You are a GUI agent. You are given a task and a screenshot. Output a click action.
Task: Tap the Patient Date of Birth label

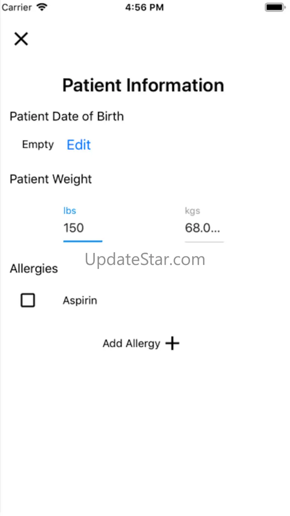click(x=67, y=116)
